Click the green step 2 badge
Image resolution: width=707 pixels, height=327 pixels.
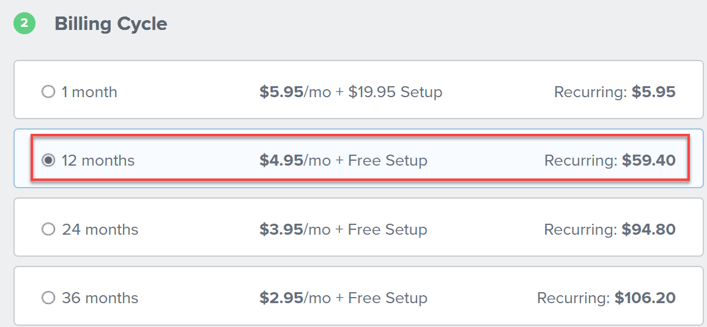(24, 24)
